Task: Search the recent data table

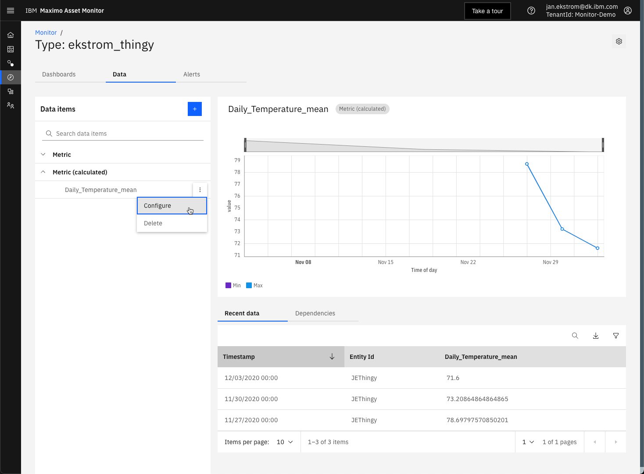Action: [x=575, y=336]
